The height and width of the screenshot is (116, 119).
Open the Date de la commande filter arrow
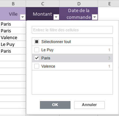click(x=95, y=17)
